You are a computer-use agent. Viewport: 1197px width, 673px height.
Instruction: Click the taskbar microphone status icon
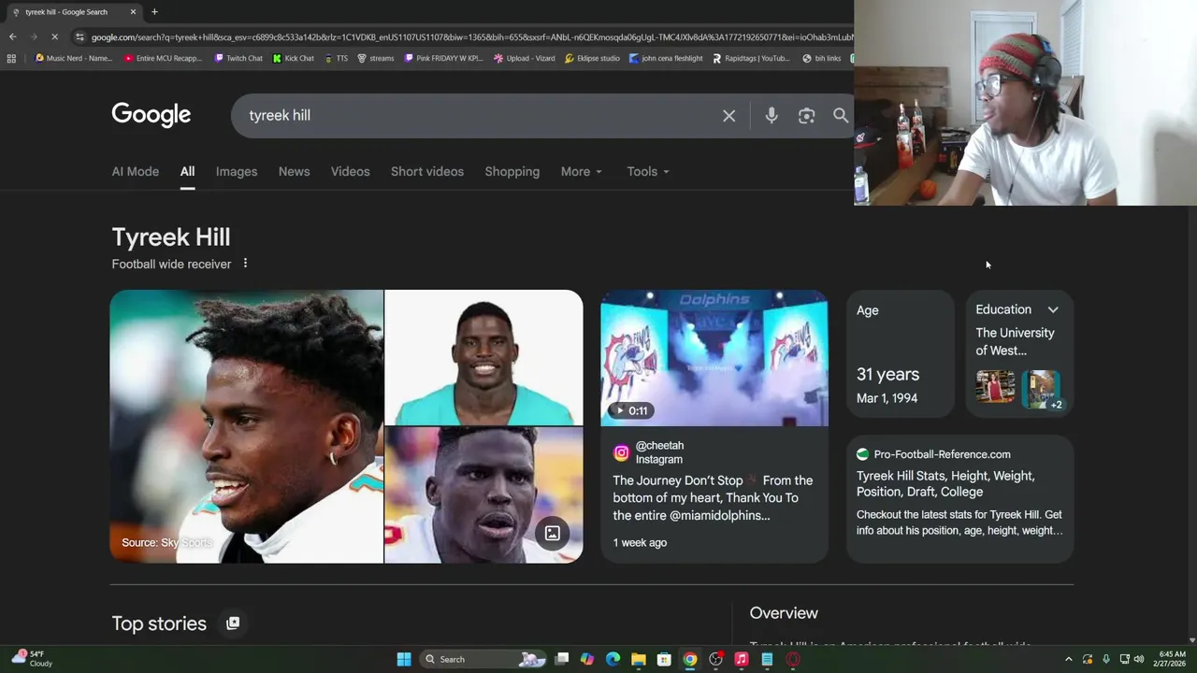coord(1106,659)
